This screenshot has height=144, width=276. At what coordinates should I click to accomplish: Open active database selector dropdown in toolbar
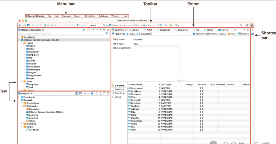click(125, 25)
